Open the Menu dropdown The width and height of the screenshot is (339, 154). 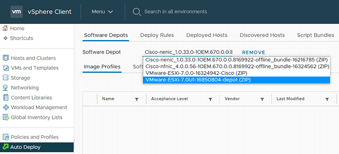[x=102, y=12]
